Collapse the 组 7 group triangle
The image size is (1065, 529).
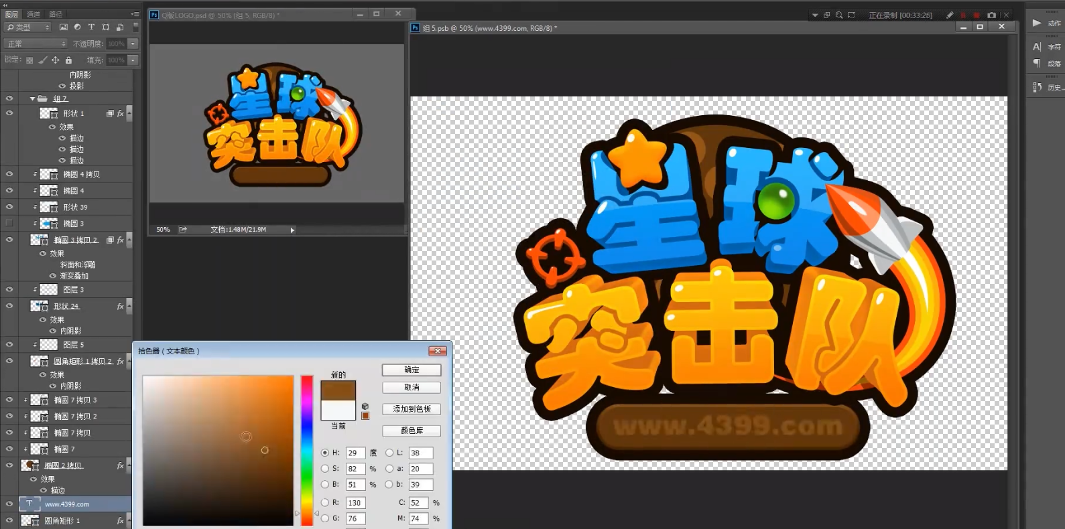[32, 98]
